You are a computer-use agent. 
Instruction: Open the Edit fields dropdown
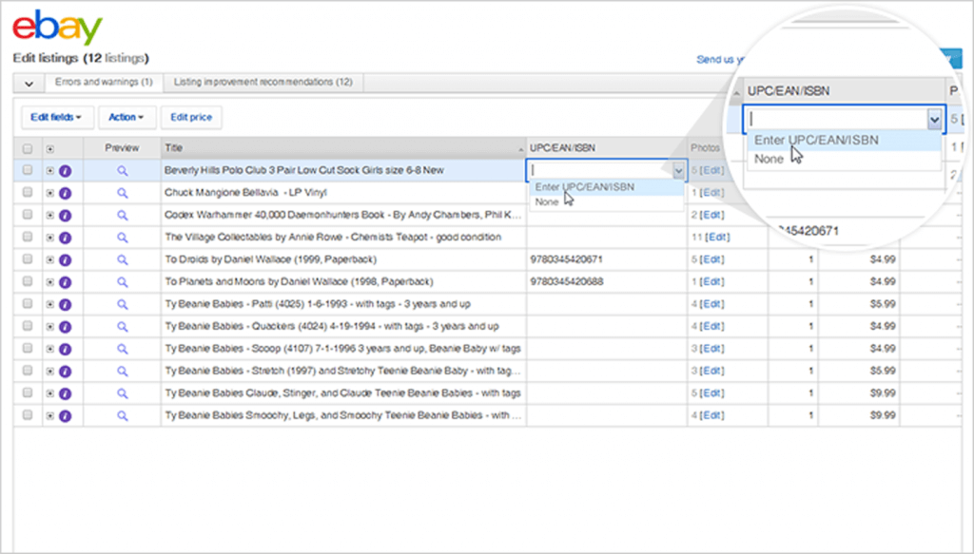[x=55, y=117]
